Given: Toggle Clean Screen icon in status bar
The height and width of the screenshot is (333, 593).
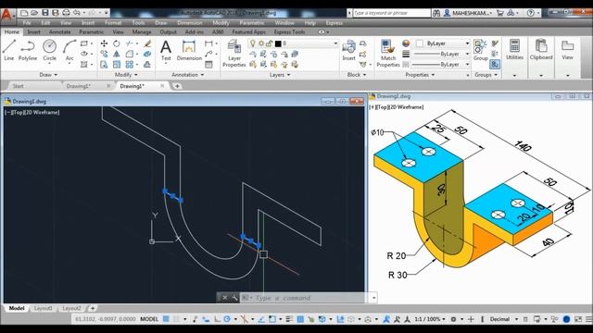Looking at the screenshot, I should pos(578,319).
